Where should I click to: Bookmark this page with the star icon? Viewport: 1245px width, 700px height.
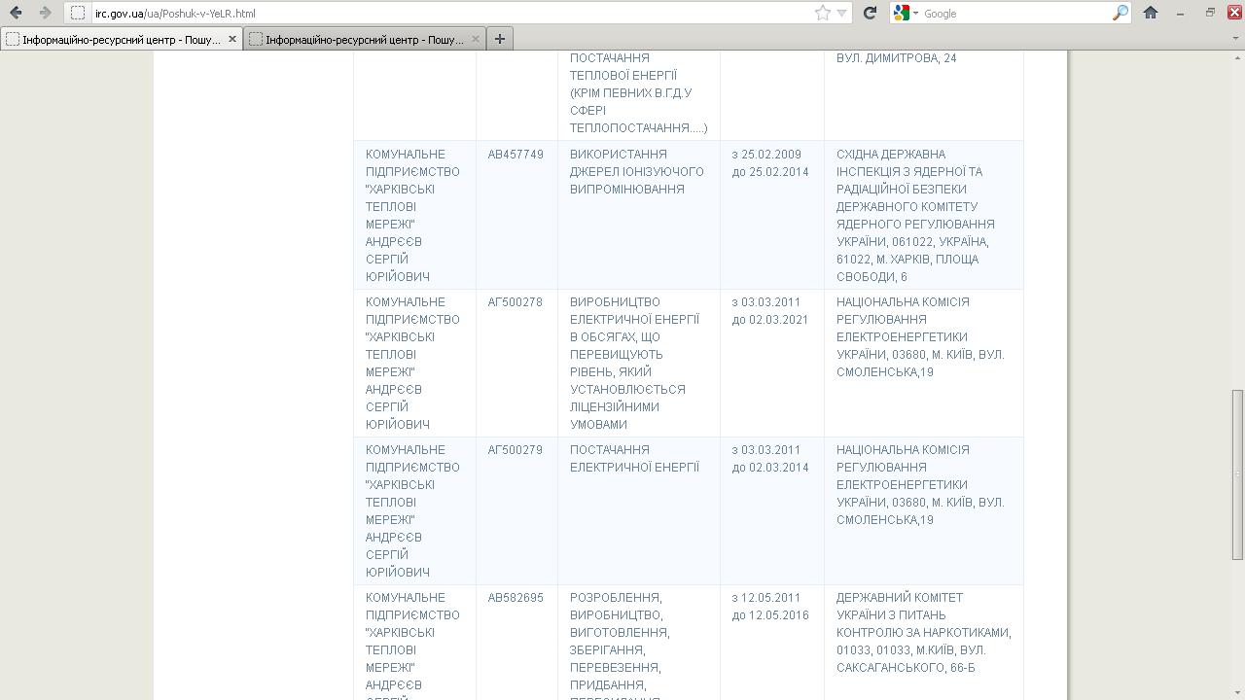coord(823,13)
